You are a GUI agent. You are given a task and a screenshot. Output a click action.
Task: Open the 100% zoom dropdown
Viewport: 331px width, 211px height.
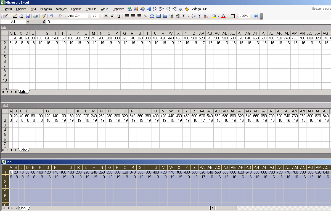(x=251, y=16)
